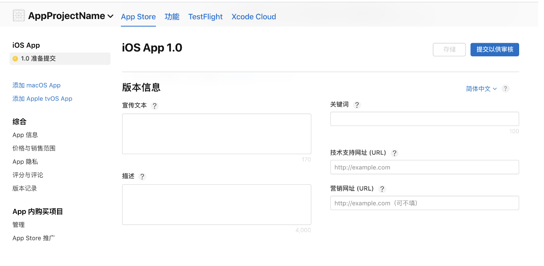Open 管理 under App 内购买项目
The width and height of the screenshot is (544, 266).
[19, 225]
